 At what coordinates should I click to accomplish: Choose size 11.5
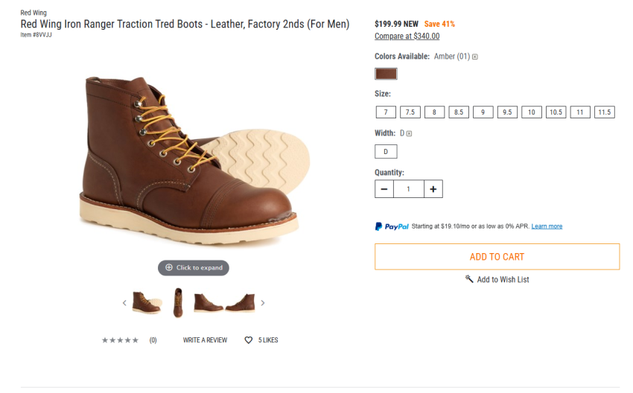(604, 112)
